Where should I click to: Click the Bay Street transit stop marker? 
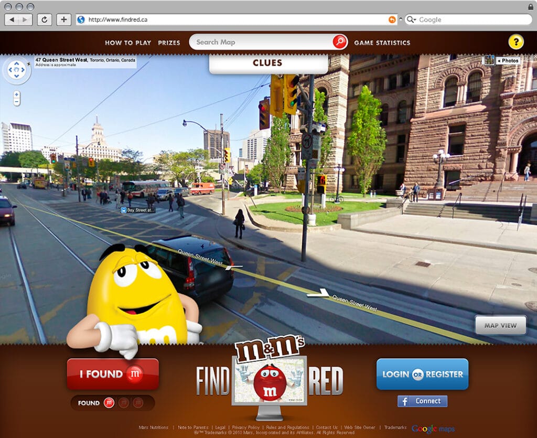[138, 210]
